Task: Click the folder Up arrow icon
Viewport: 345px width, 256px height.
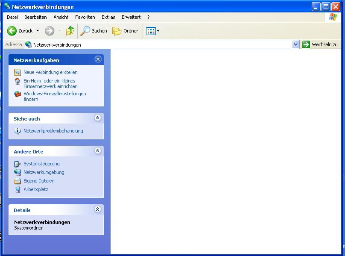Action: pos(70,31)
